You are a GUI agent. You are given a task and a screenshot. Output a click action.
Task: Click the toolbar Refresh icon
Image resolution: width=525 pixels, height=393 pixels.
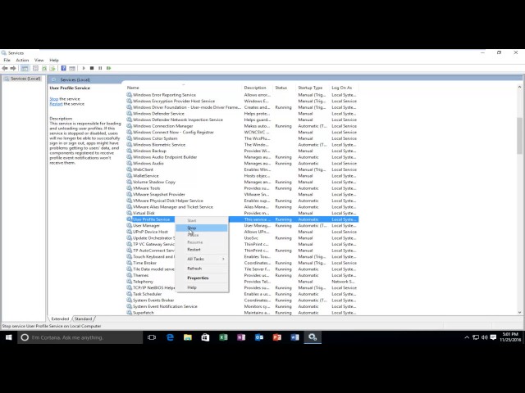click(44, 68)
